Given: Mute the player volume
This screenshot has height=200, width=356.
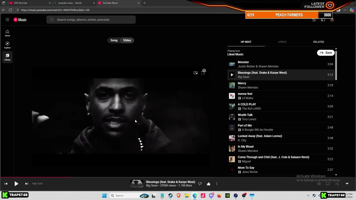Looking at the screenshot, I should (x=319, y=184).
